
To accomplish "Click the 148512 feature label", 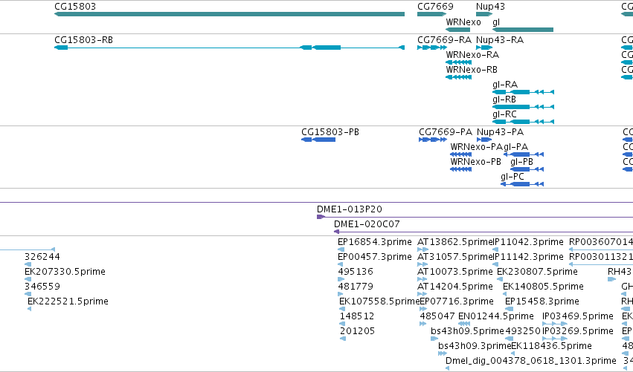I will coord(357,317).
